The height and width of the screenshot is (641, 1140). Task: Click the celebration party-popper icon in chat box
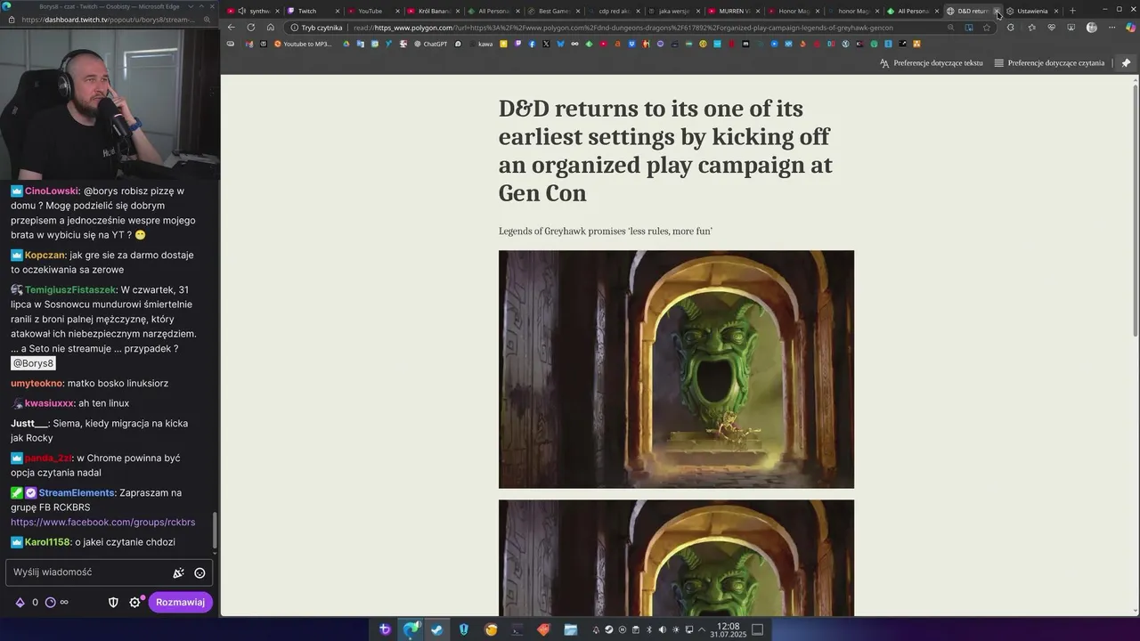click(x=178, y=573)
